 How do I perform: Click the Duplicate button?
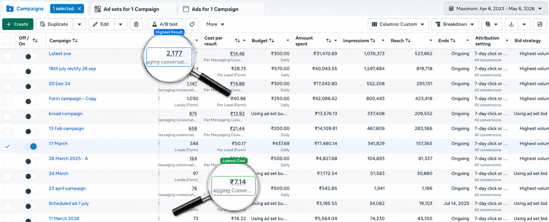pyautogui.click(x=55, y=24)
